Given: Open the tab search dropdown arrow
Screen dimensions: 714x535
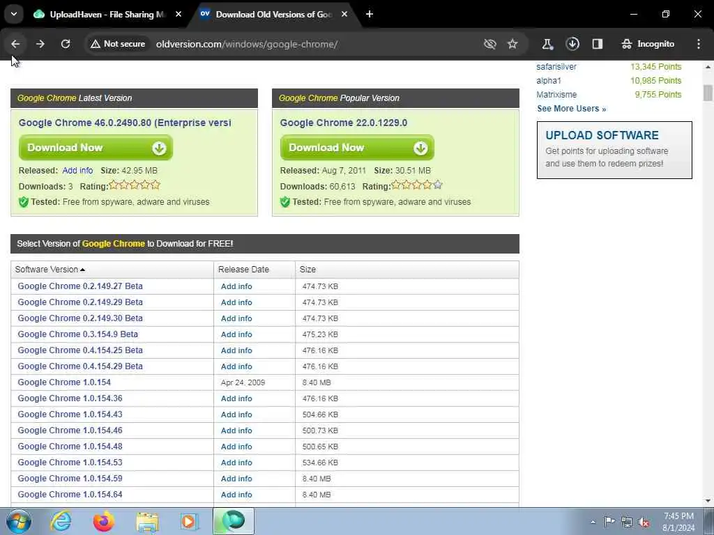Looking at the screenshot, I should click(14, 14).
